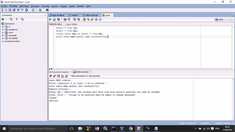Click the run icon in the output toolbar
235x132 pixels.
66,76
